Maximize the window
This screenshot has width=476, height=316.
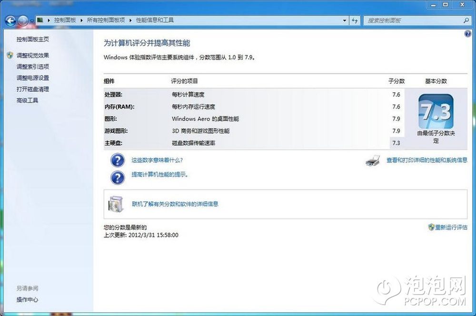pyautogui.click(x=446, y=5)
